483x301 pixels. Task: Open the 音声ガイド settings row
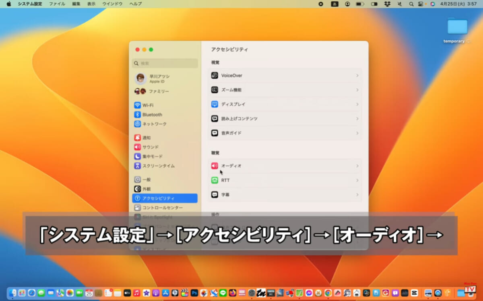click(x=285, y=133)
